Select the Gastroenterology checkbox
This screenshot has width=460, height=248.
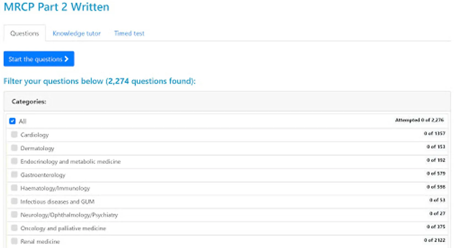pyautogui.click(x=14, y=174)
